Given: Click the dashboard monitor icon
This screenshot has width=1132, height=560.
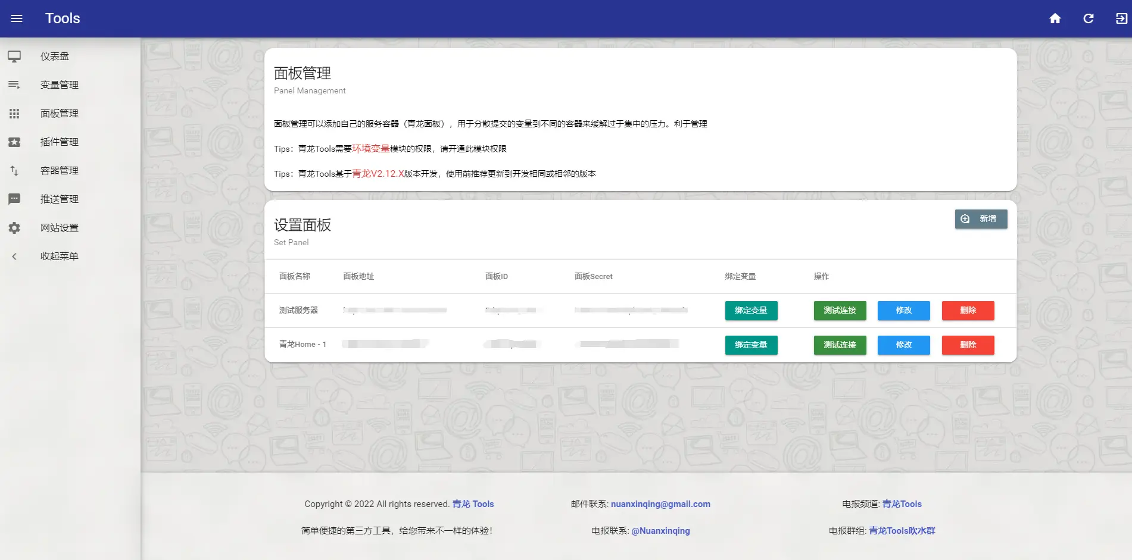Looking at the screenshot, I should (x=14, y=57).
